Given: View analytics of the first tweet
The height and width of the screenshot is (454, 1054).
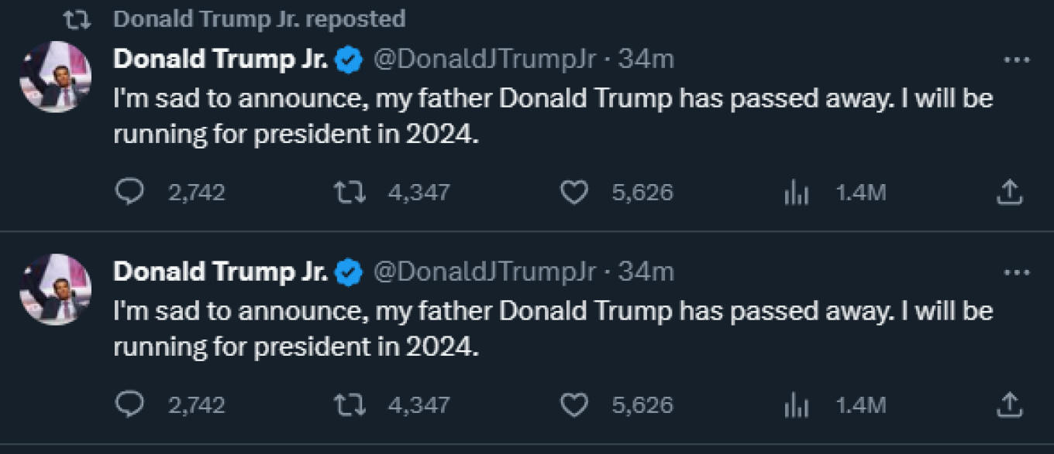Looking at the screenshot, I should [x=796, y=192].
